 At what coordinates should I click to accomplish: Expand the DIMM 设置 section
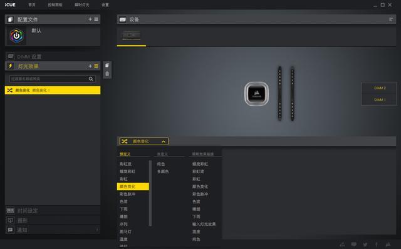click(x=53, y=56)
